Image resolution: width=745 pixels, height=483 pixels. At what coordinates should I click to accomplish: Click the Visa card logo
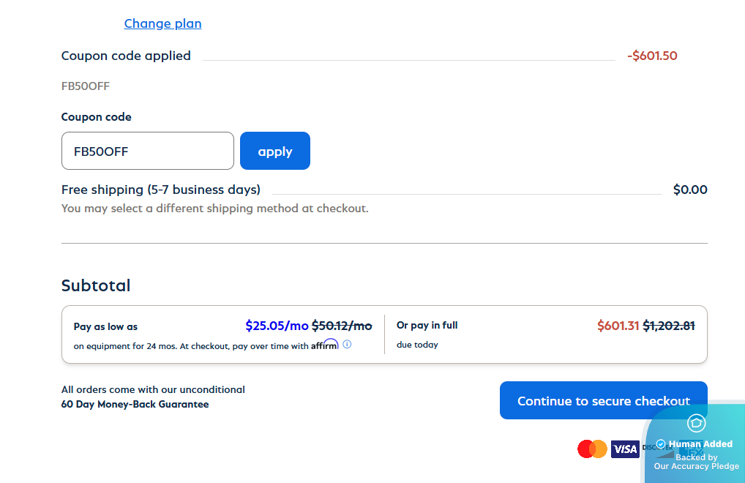click(x=625, y=449)
